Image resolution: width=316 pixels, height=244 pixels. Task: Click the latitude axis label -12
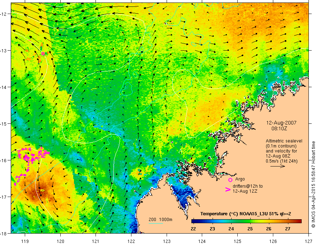pos(4,14)
